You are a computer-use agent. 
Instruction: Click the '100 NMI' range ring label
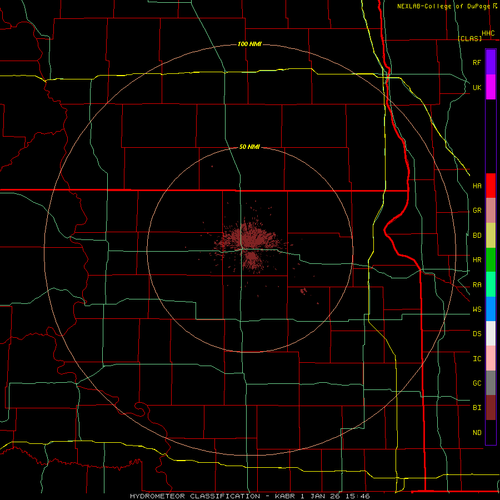249,44
